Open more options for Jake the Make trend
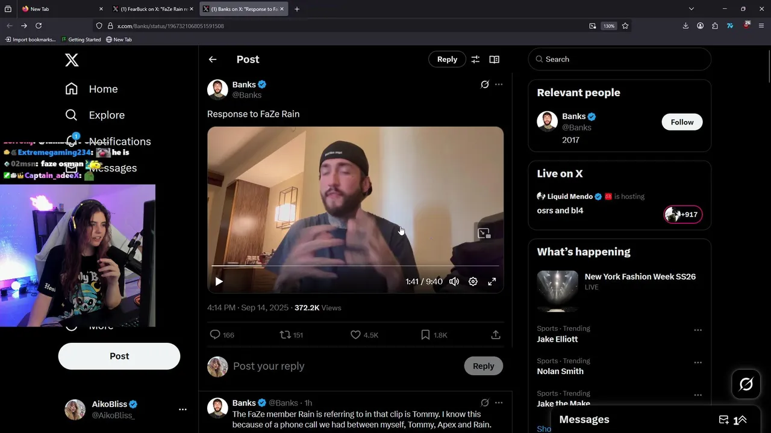The image size is (771, 433). tap(698, 395)
